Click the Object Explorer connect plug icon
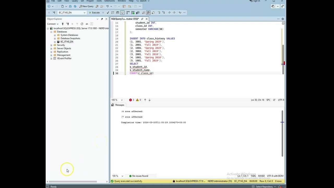Viewport: 334px width, 188px height. [63, 24]
